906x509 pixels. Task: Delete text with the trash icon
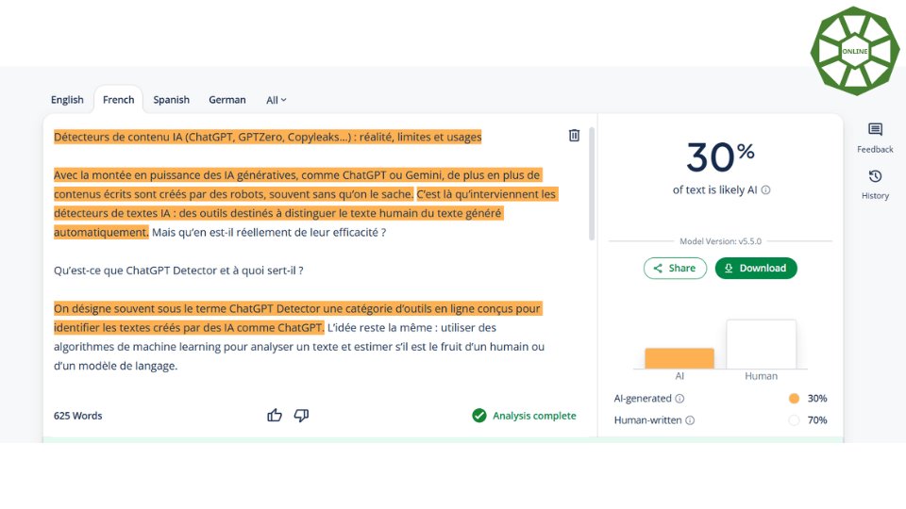coord(574,135)
